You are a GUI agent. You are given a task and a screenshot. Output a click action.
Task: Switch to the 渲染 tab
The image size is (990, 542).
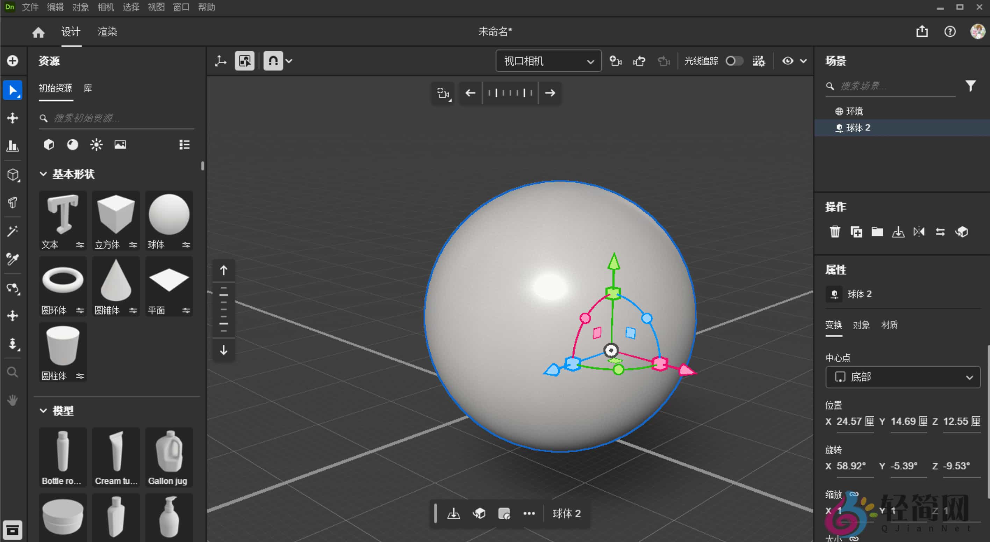(107, 32)
